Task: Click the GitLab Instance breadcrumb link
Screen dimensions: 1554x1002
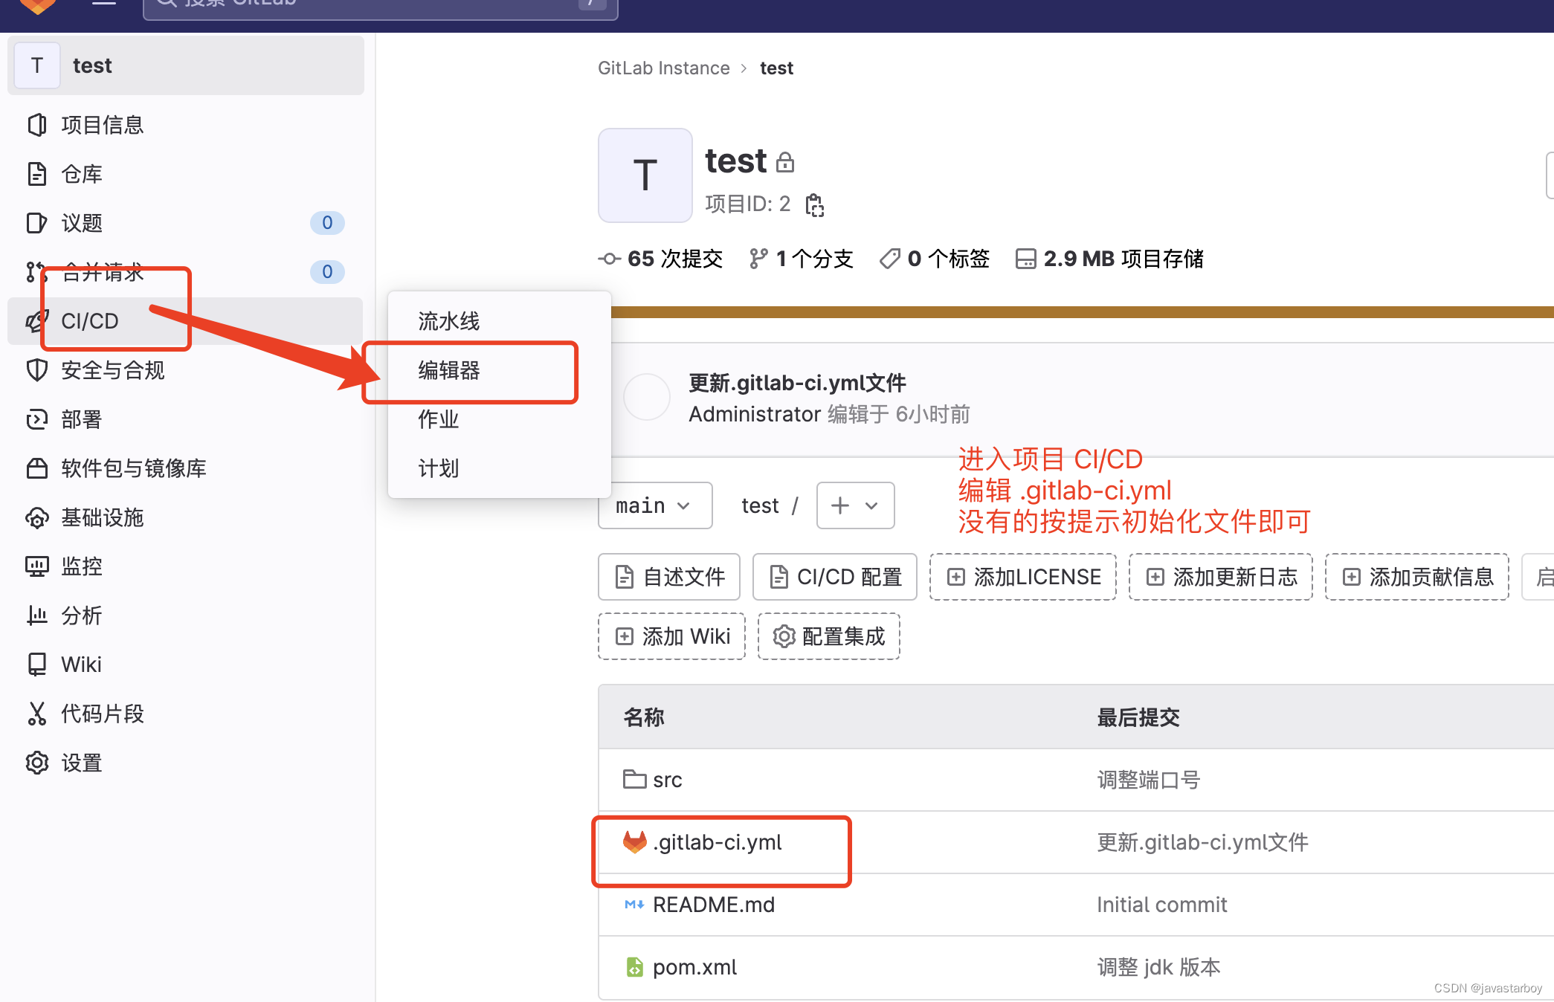Action: 663,68
